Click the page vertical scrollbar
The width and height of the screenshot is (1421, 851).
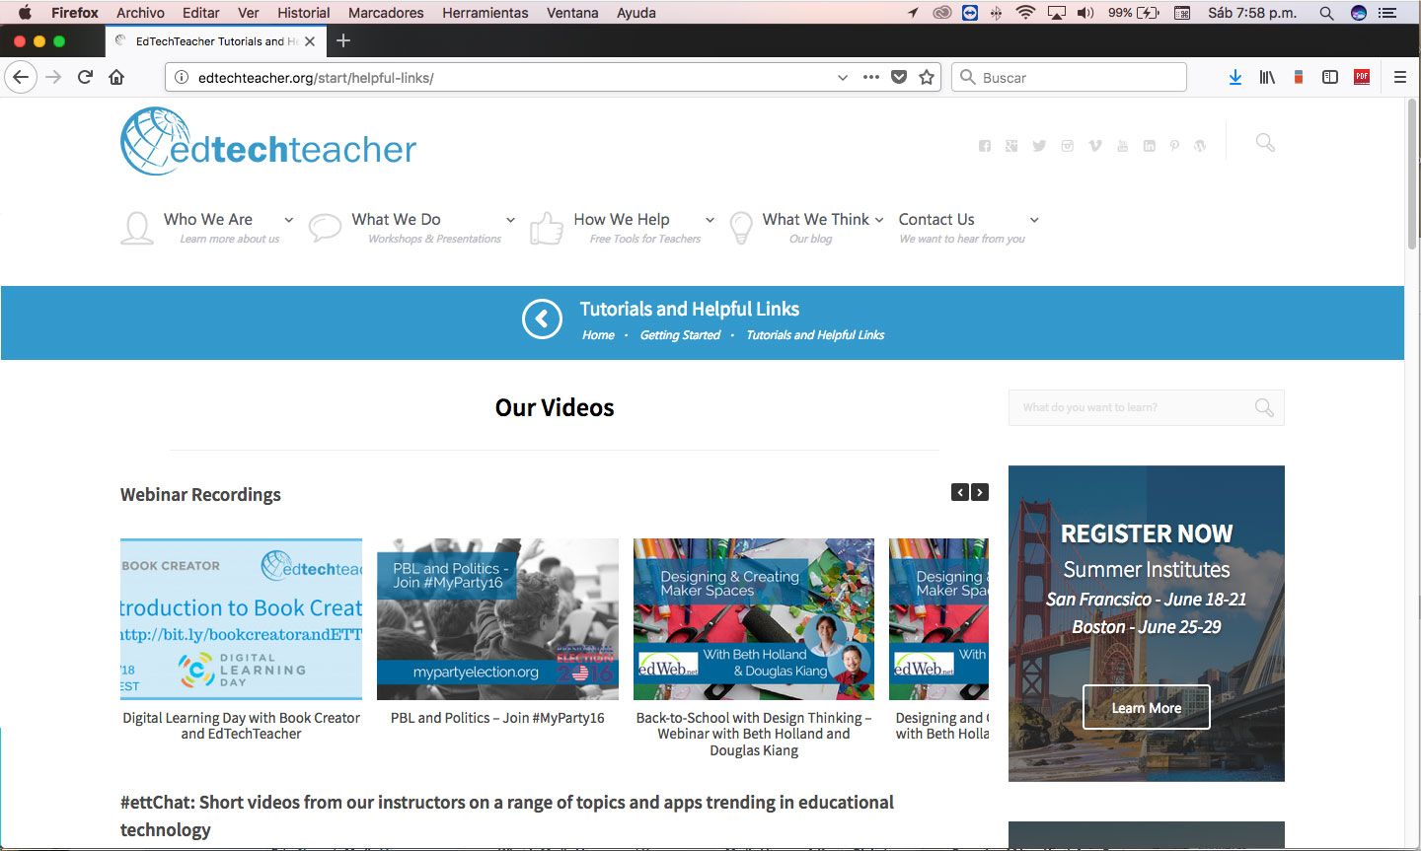coord(1412,173)
